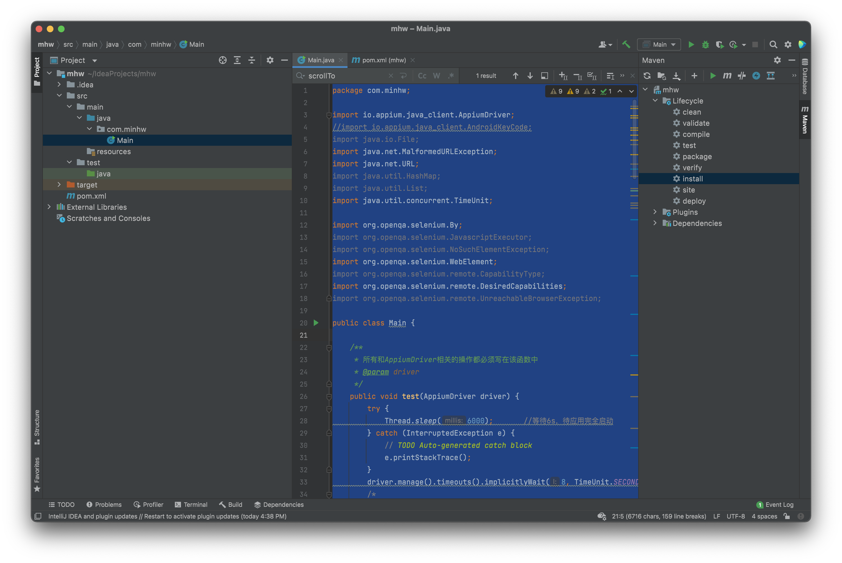Click the UTF-8 encoding status item
Screen dimensions: 842x563
[x=735, y=516]
